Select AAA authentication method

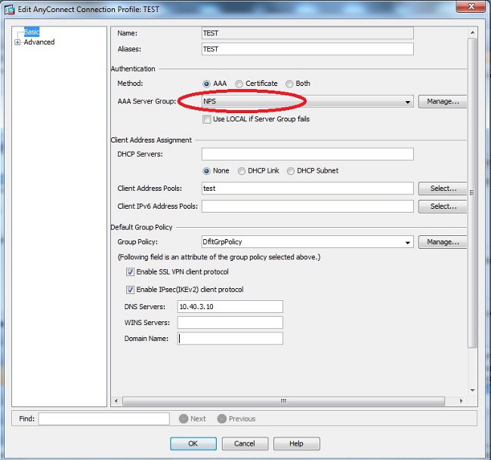tap(206, 84)
